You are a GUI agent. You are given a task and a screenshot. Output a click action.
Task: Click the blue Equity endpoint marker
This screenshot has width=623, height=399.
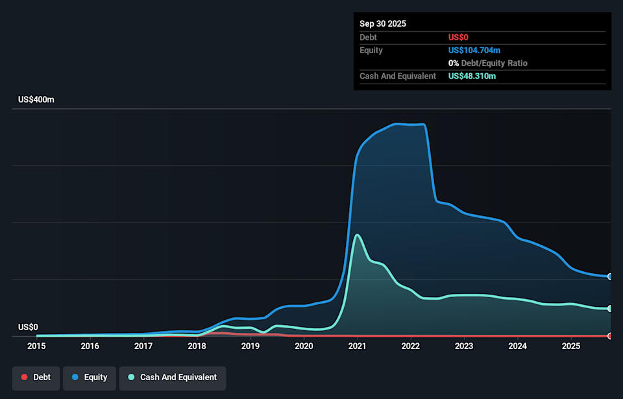tap(610, 276)
